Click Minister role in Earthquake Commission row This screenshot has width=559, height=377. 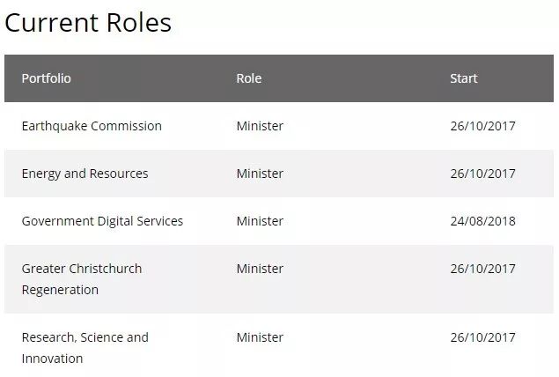point(260,126)
